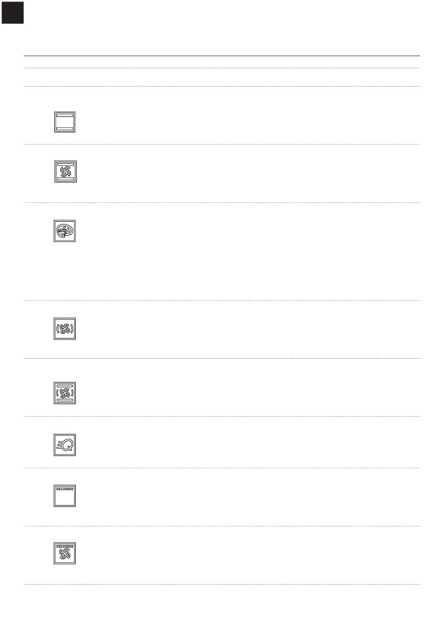Screen dimensions: 444x636
Task: Select the fan convection icon with side arcs
Action: [64, 329]
